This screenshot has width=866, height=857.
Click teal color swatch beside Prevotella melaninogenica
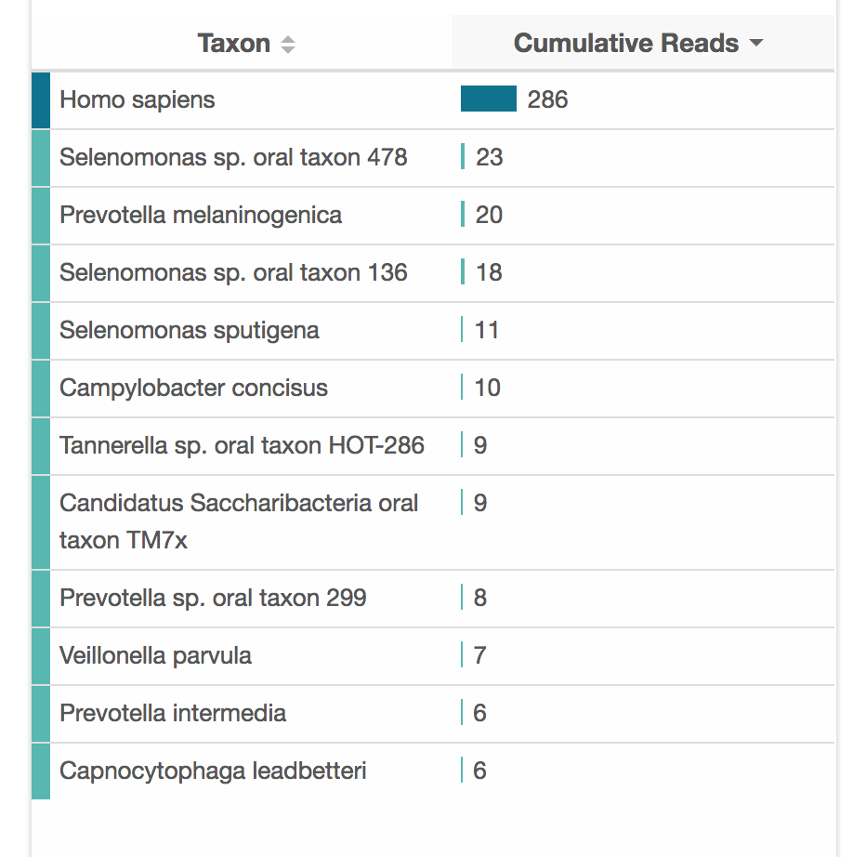[x=41, y=215]
